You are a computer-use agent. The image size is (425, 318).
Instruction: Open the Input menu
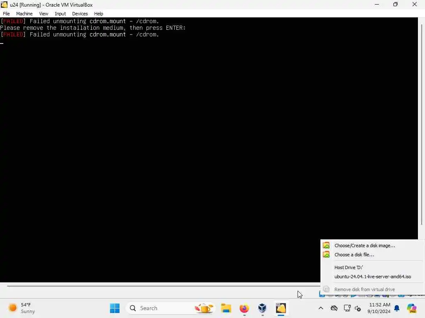pos(60,14)
